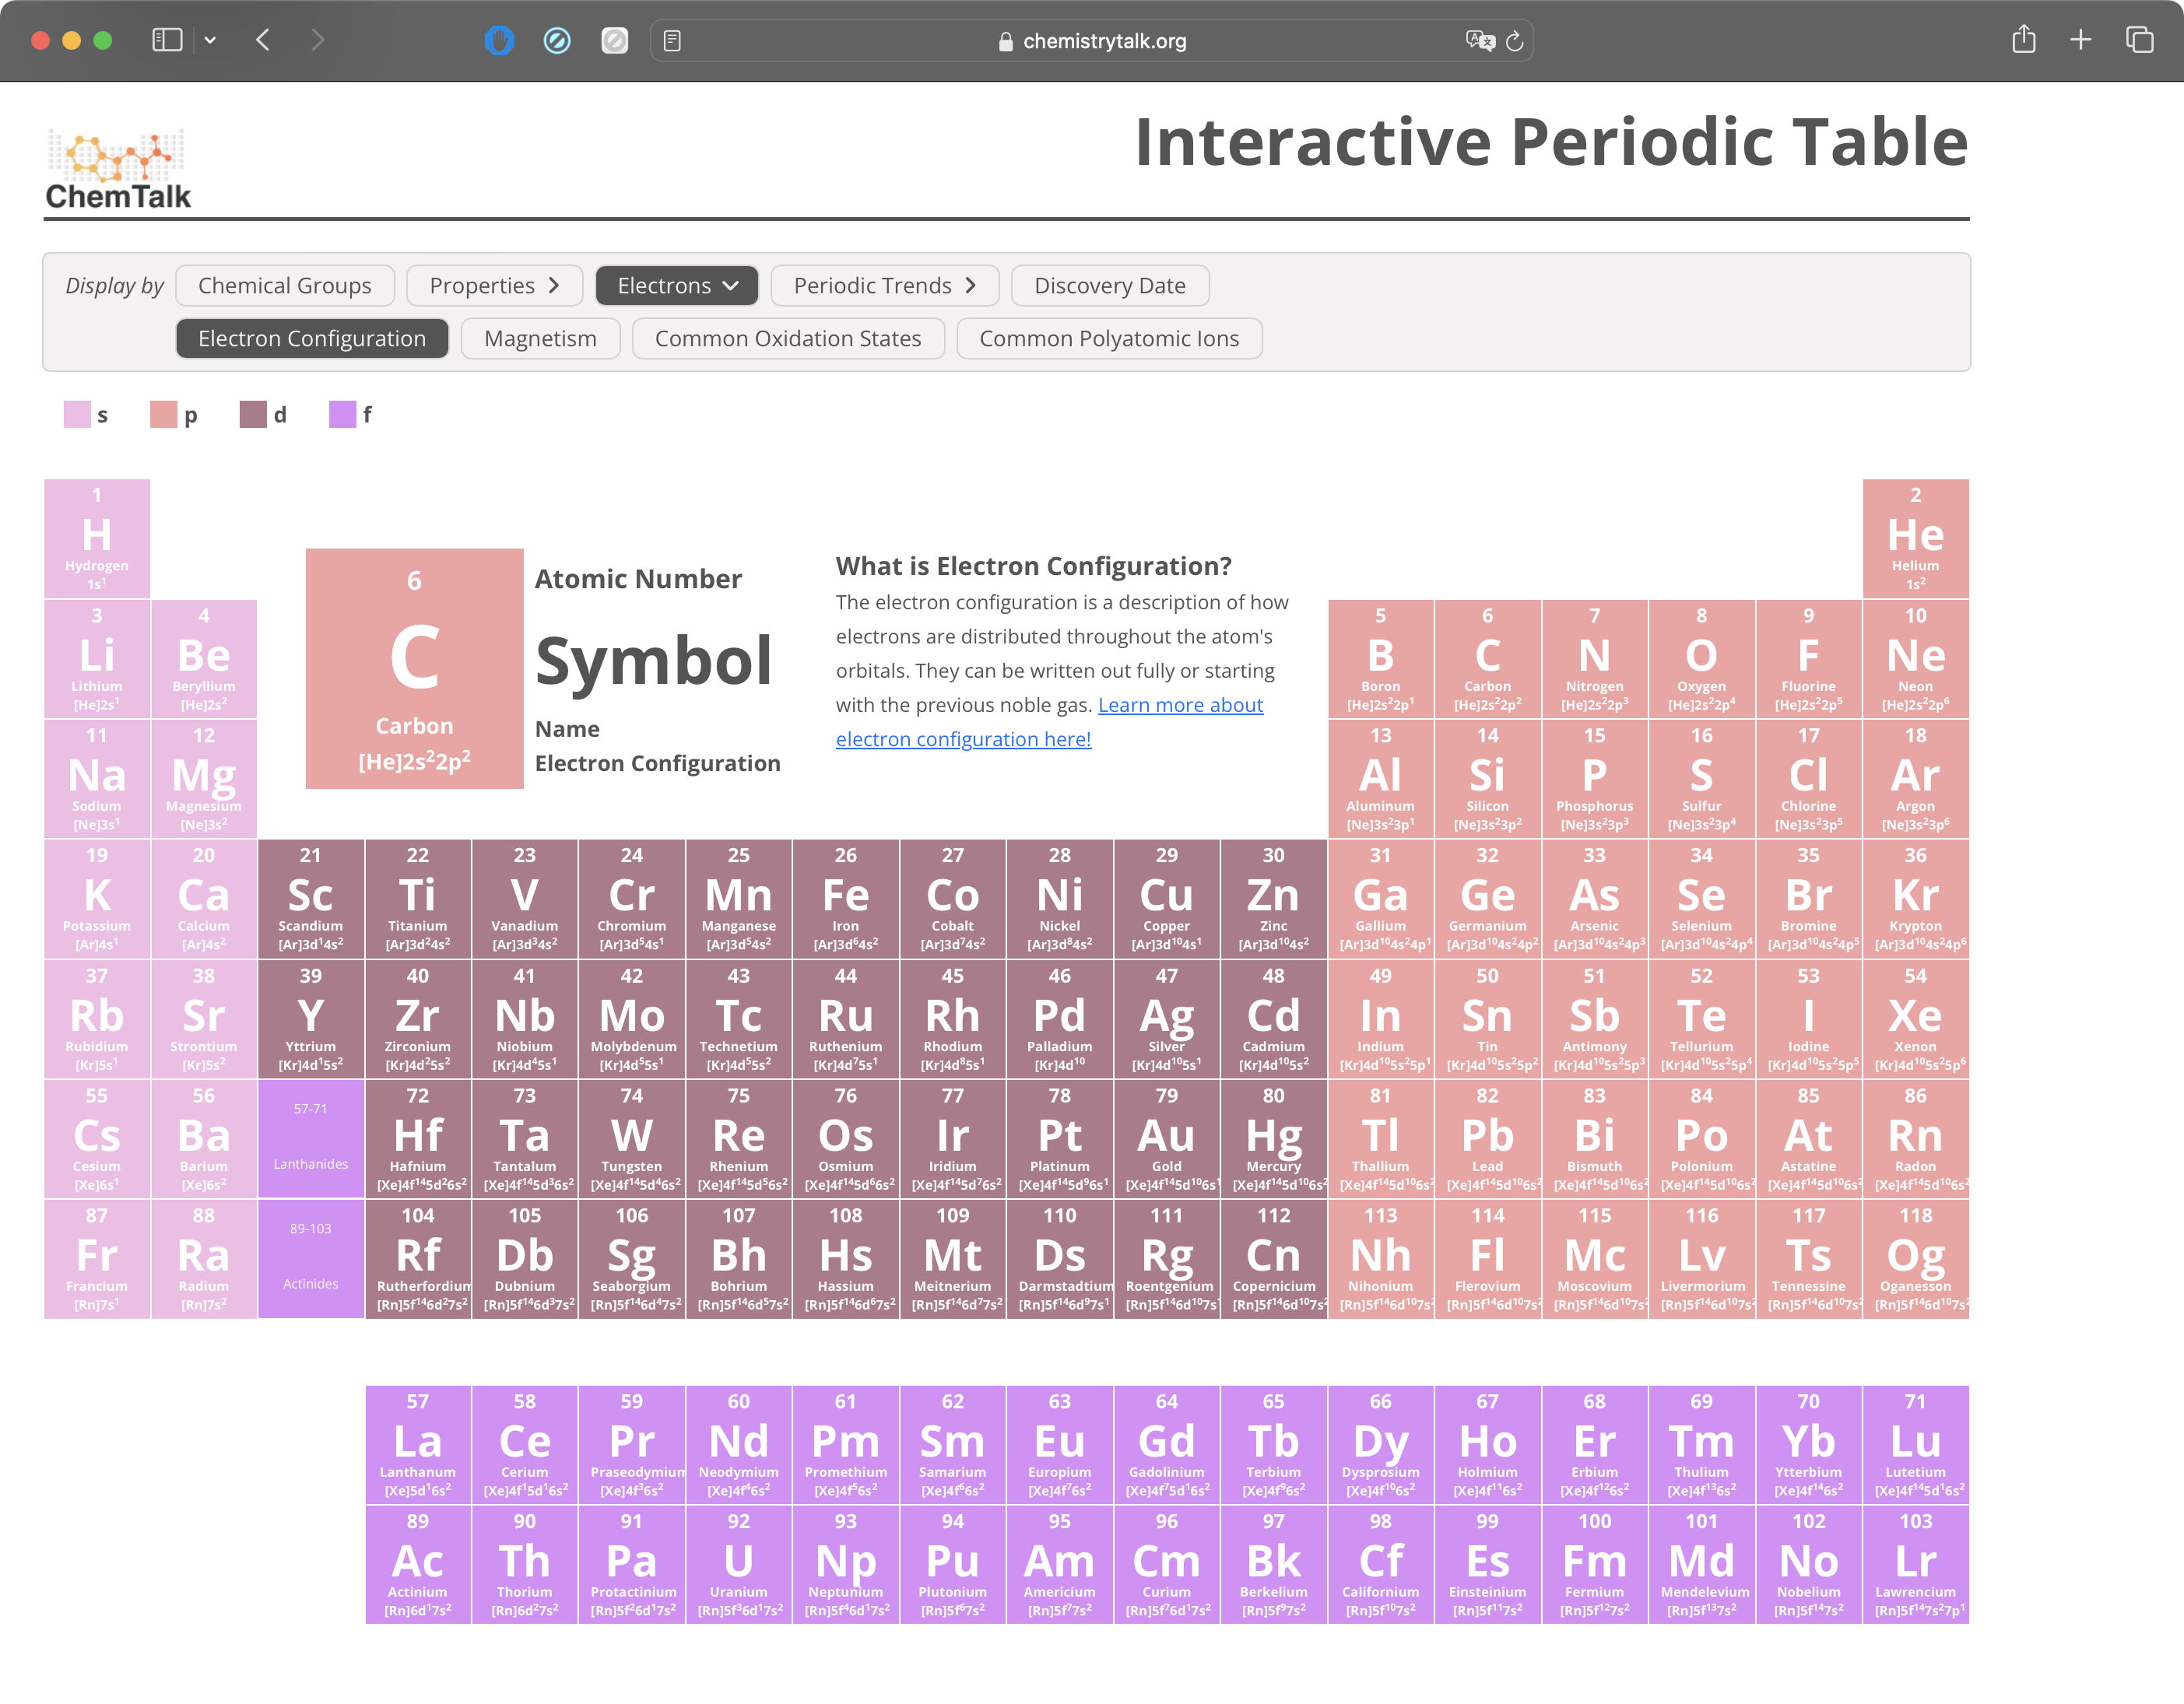Open a new tab with plus icon
This screenshot has width=2184, height=1704.
coord(2081,40)
